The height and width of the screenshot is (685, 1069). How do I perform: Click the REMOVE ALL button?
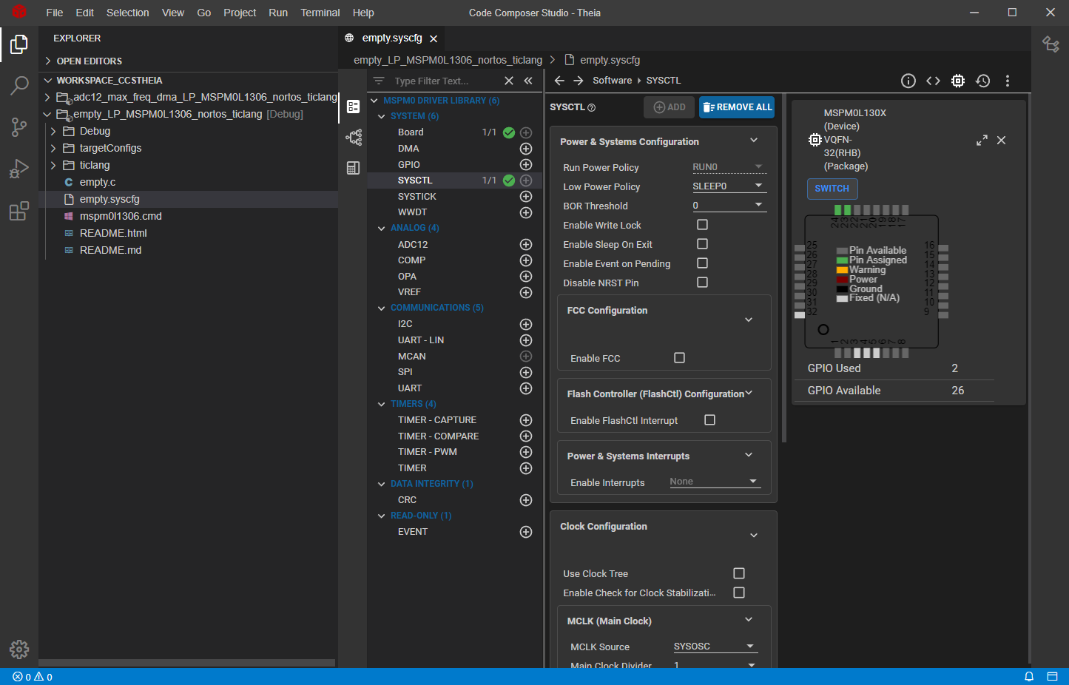[x=737, y=107]
